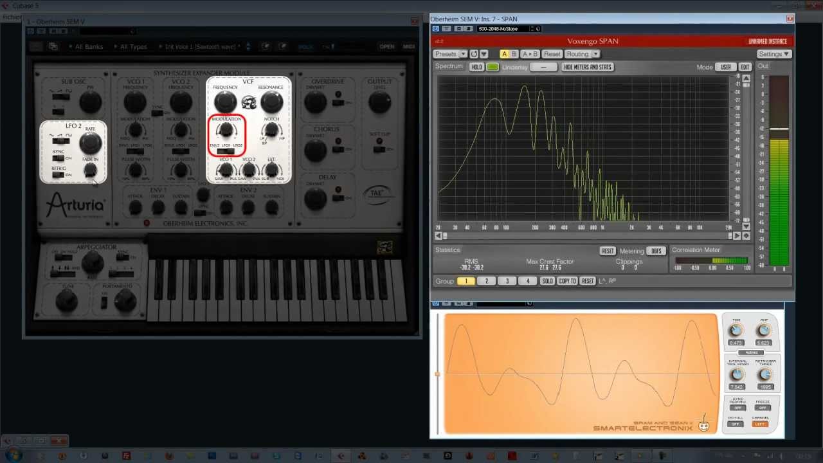Click the A to B copy button
This screenshot has width=823, height=463.
tap(530, 54)
